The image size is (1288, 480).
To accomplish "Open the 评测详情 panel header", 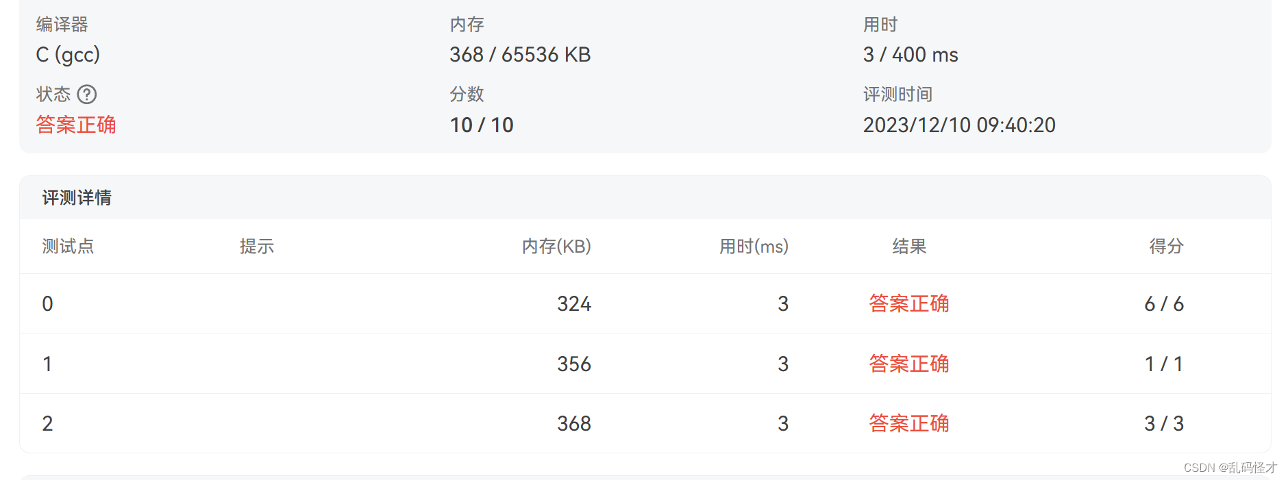I will (77, 198).
